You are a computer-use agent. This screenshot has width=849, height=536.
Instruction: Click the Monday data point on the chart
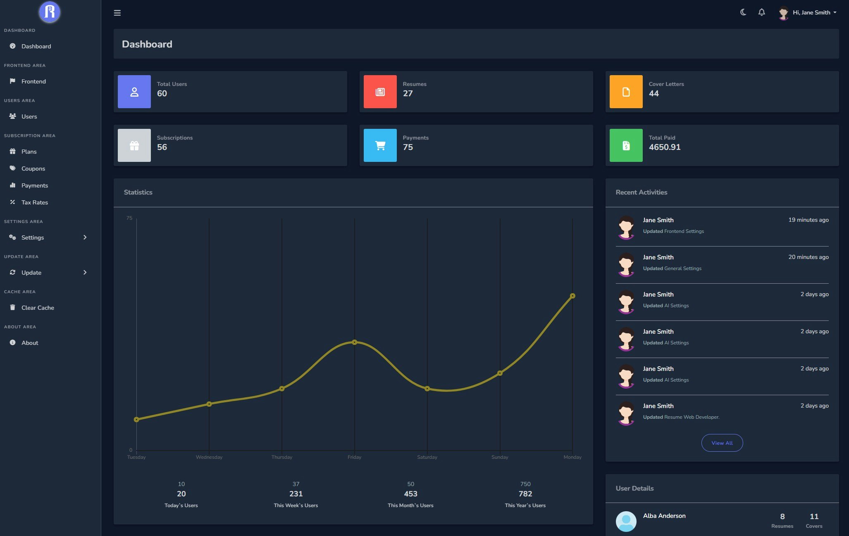click(572, 296)
